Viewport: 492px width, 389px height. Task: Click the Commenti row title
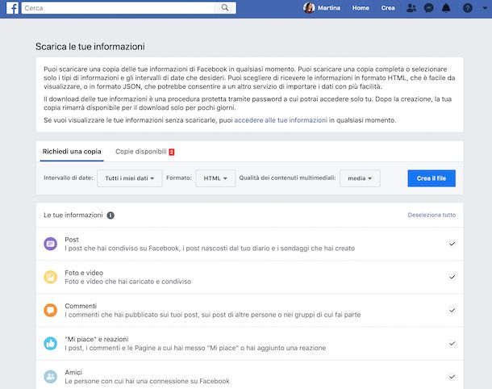pos(81,306)
